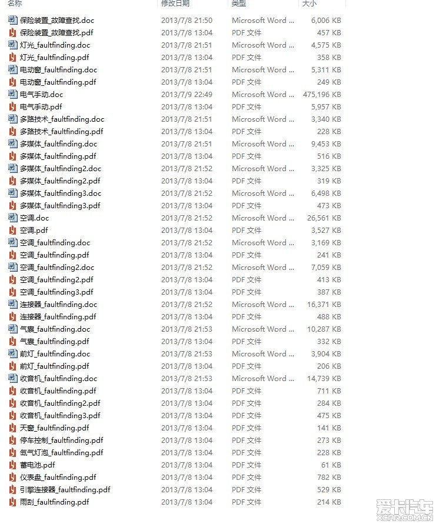Select PDF icon of 保险装置_故障查找.pdf
This screenshot has height=524, width=436.
pyautogui.click(x=13, y=32)
